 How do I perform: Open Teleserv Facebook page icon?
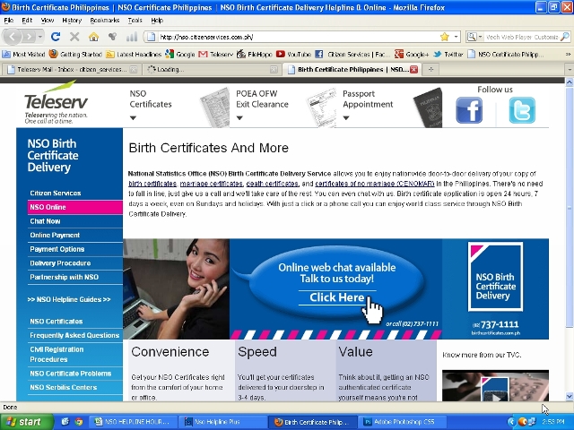pyautogui.click(x=469, y=110)
